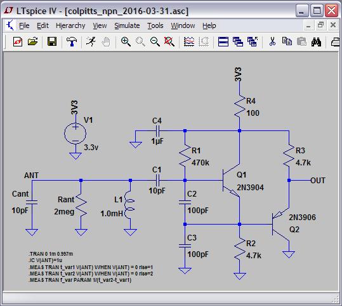342x306 pixels.
Task: Click the Rant resistor symbol
Action: tap(81, 205)
